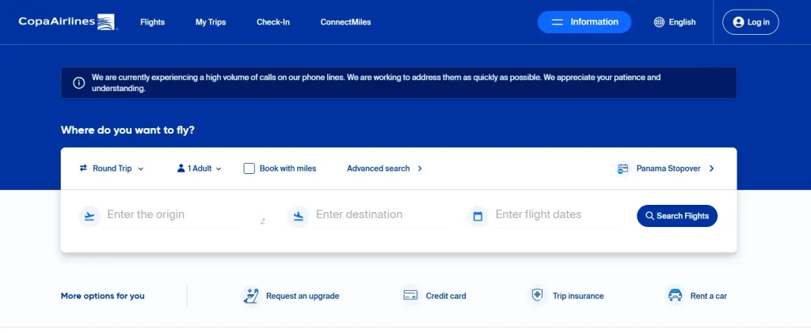Click the landing plane destination icon

tap(298, 215)
